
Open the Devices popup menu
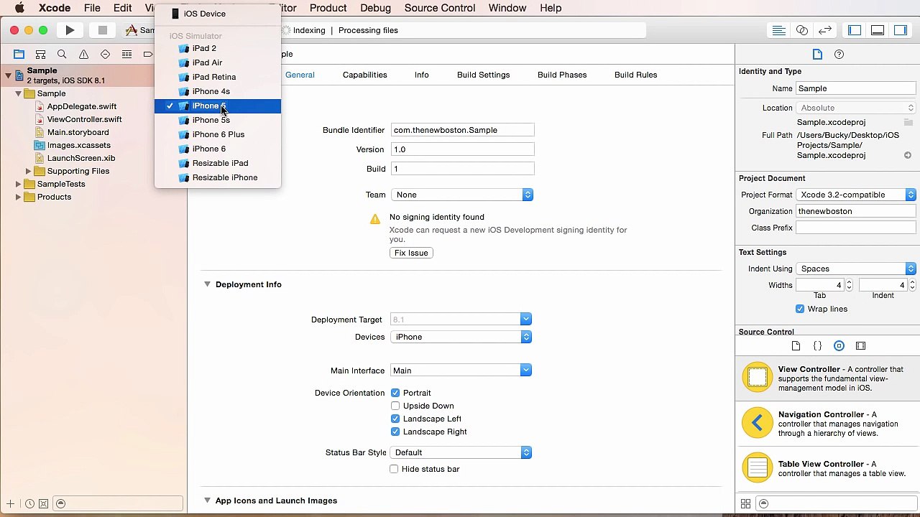pyautogui.click(x=461, y=337)
